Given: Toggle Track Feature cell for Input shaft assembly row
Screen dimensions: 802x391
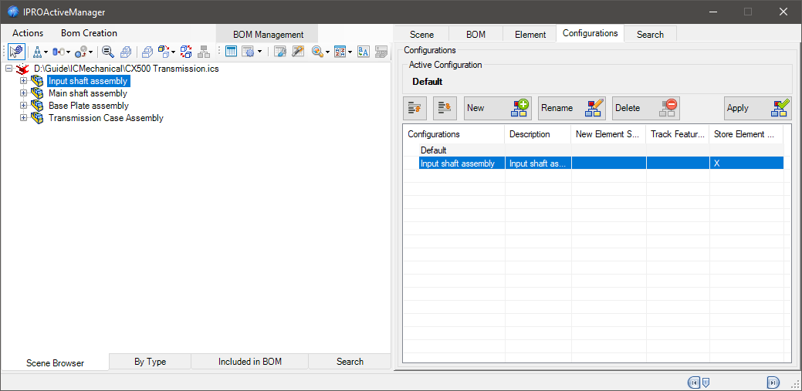Looking at the screenshot, I should 677,163.
